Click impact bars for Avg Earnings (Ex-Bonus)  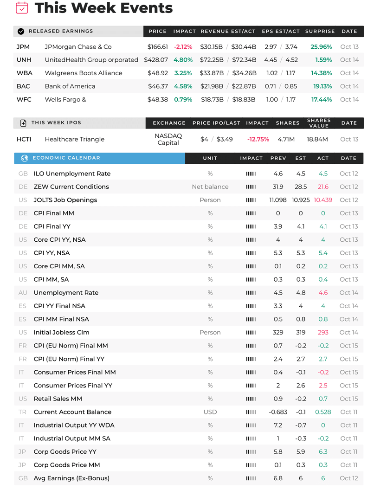251,479
